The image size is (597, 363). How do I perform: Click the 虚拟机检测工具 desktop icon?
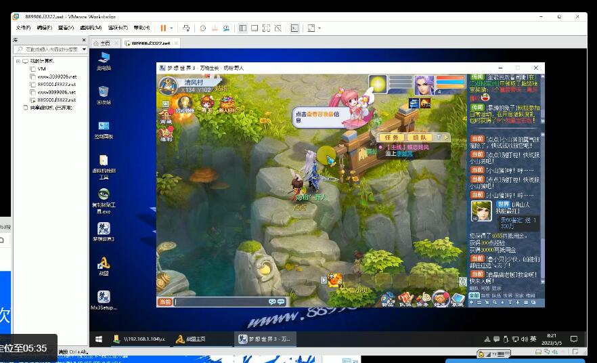tap(104, 167)
